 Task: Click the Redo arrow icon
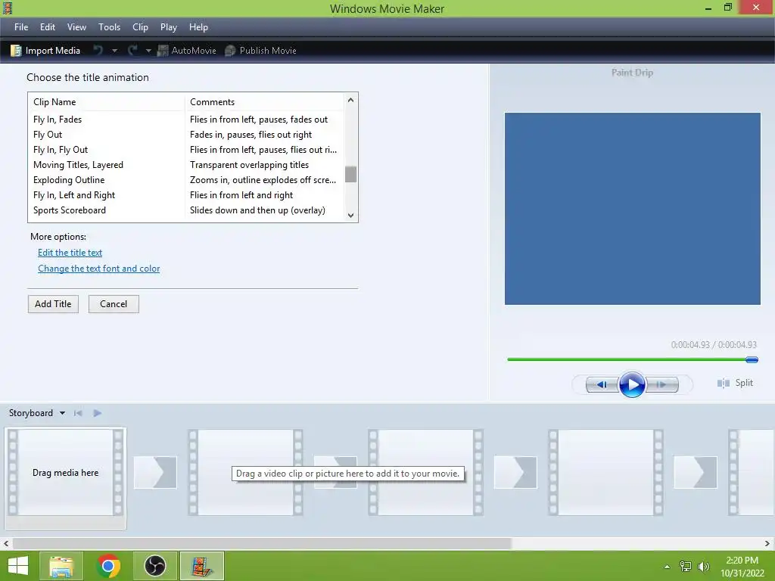point(132,50)
